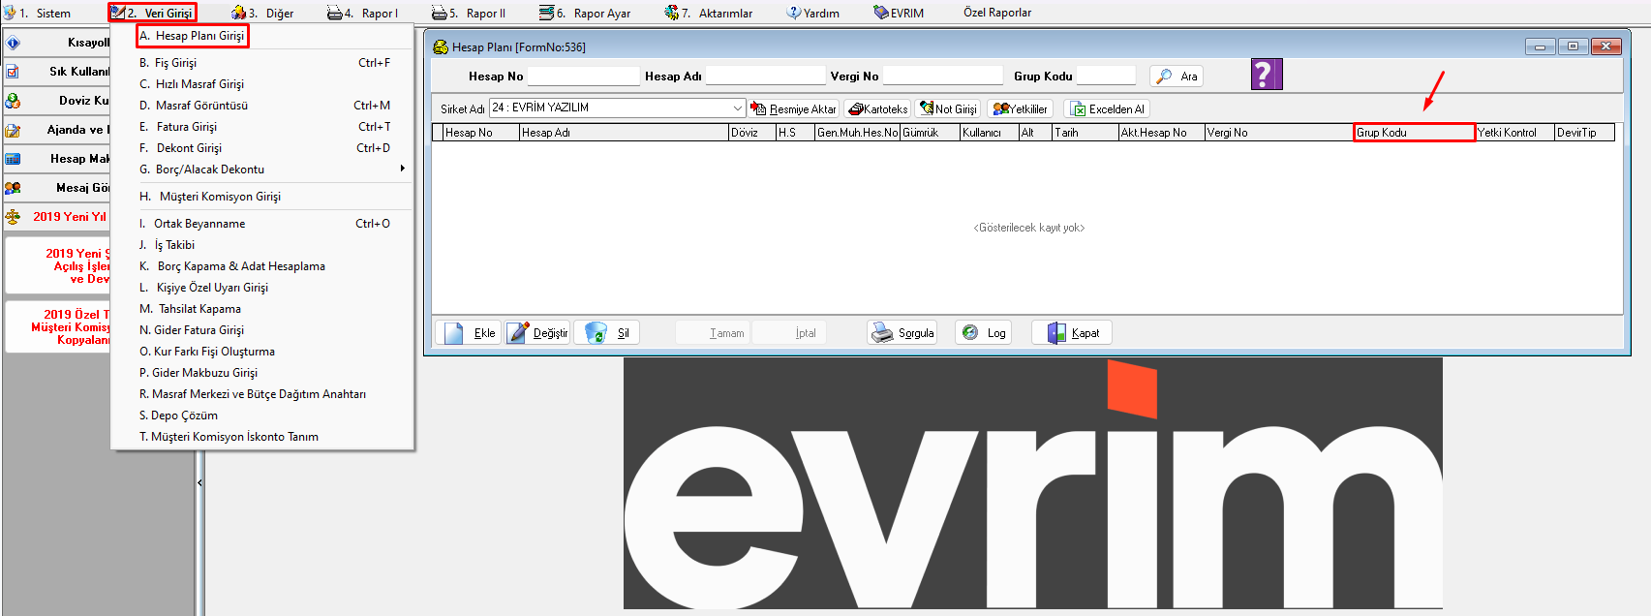Open the 2019 Yeni Yıl sidebar item
Screen dimensions: 1651x616
click(57, 217)
